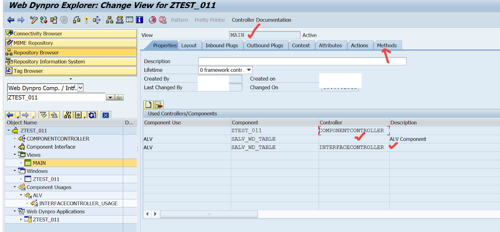
Task: Click the Delete Controller Usage icon
Action: click(x=159, y=105)
